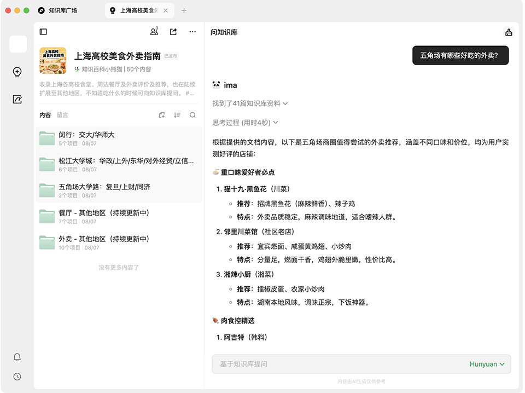
Task: Click the clear conversation broom icon
Action: 509,32
